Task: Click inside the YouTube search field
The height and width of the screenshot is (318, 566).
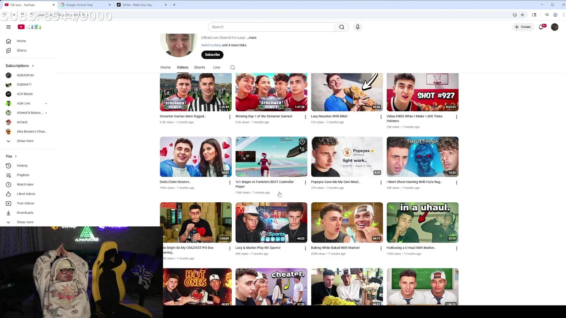Action: click(271, 27)
